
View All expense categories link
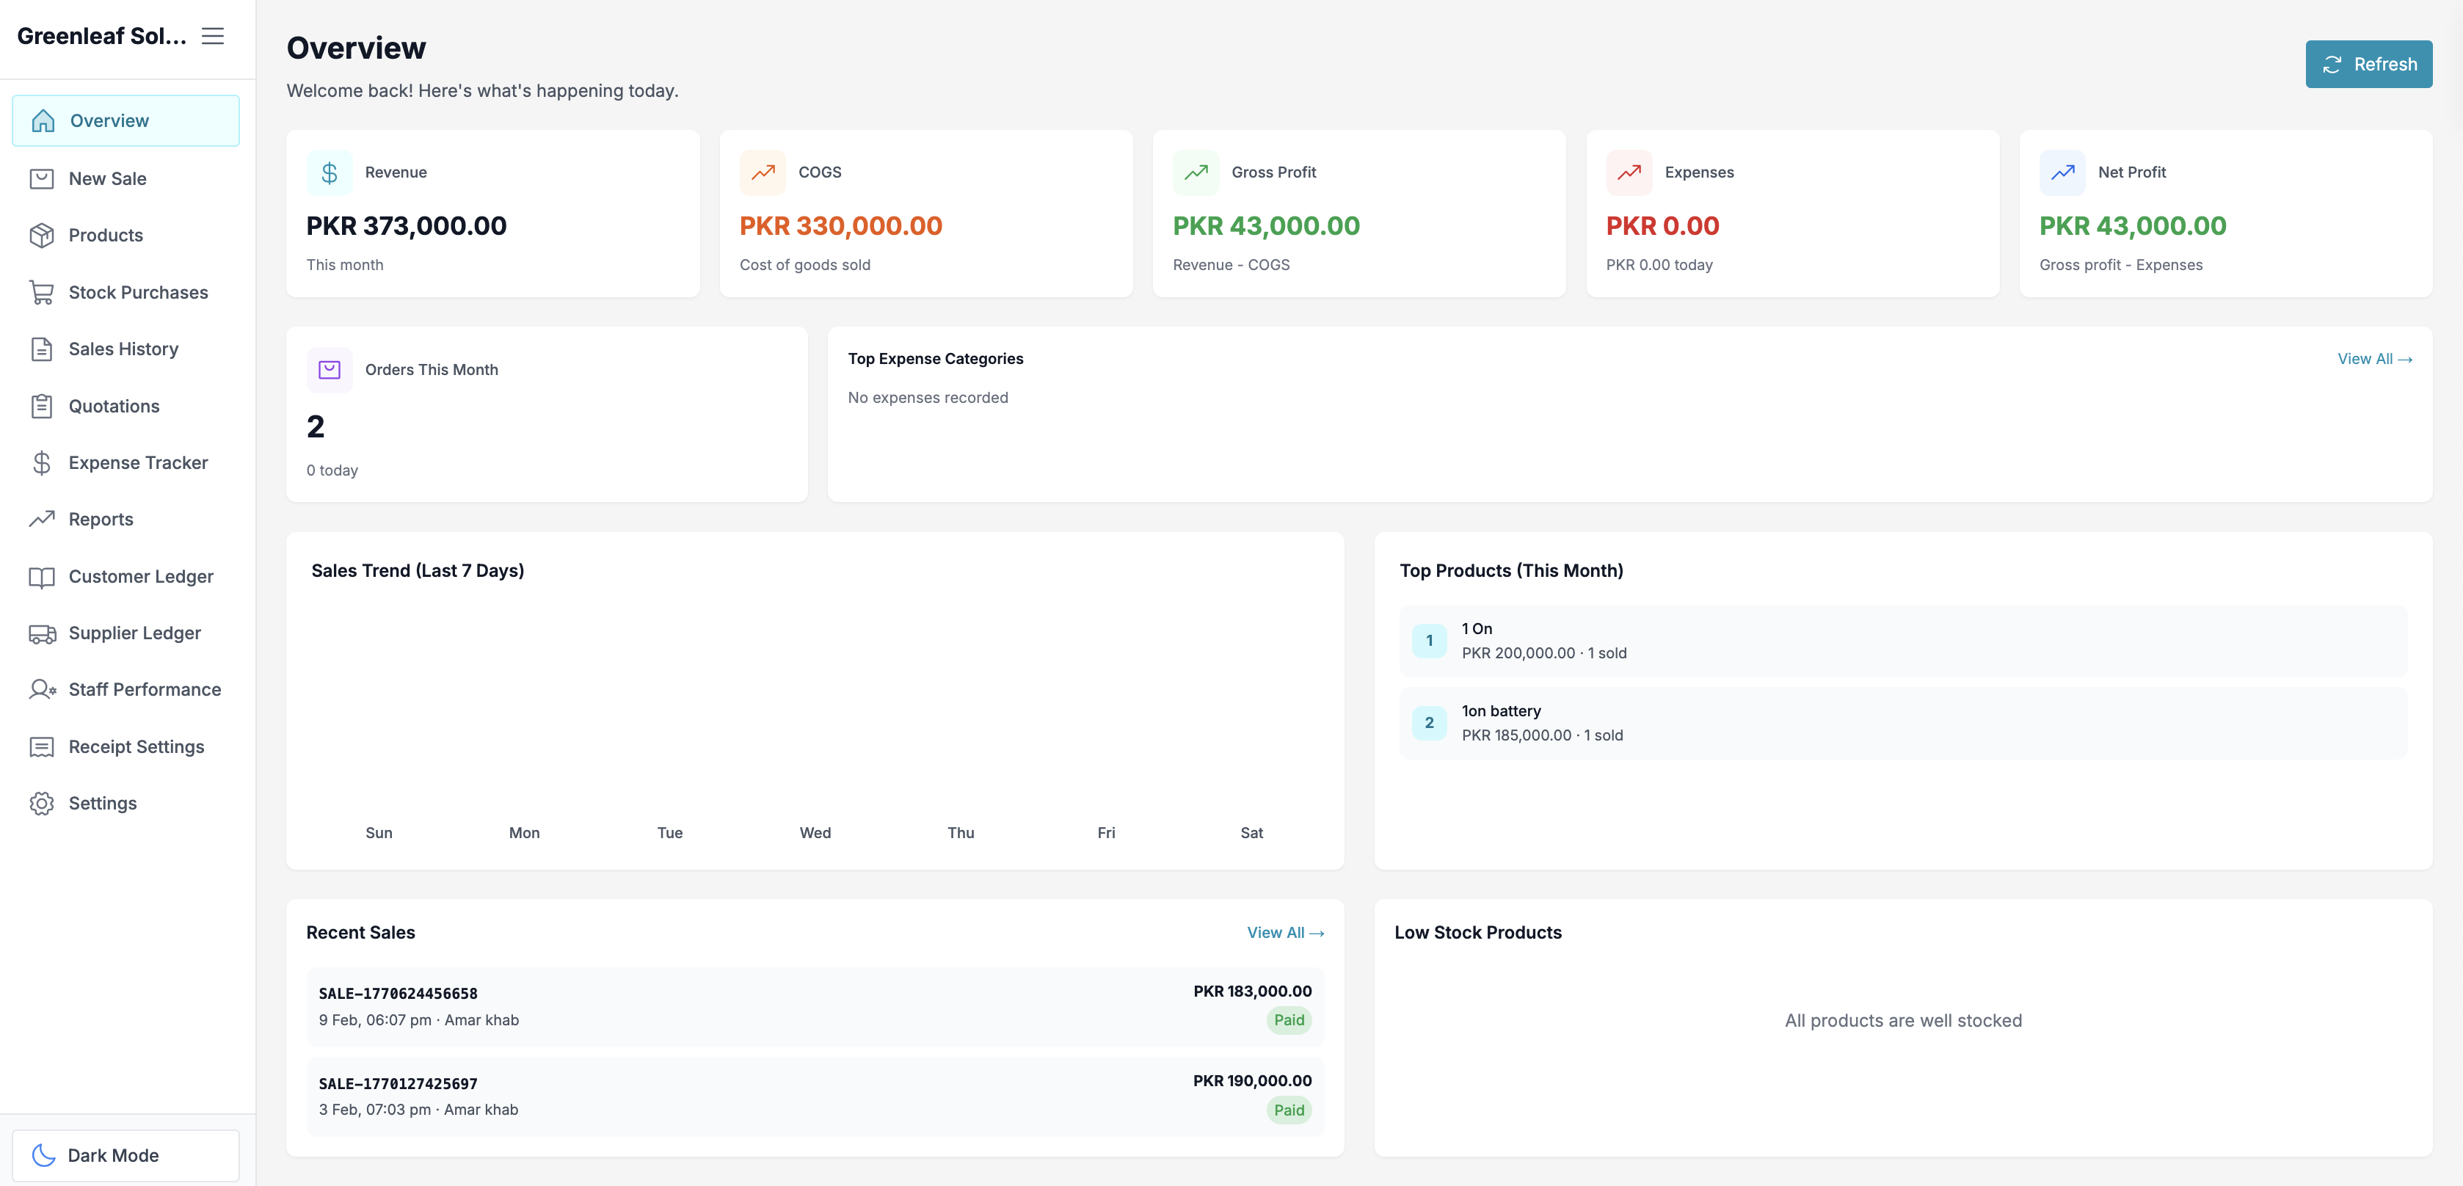(x=2375, y=359)
